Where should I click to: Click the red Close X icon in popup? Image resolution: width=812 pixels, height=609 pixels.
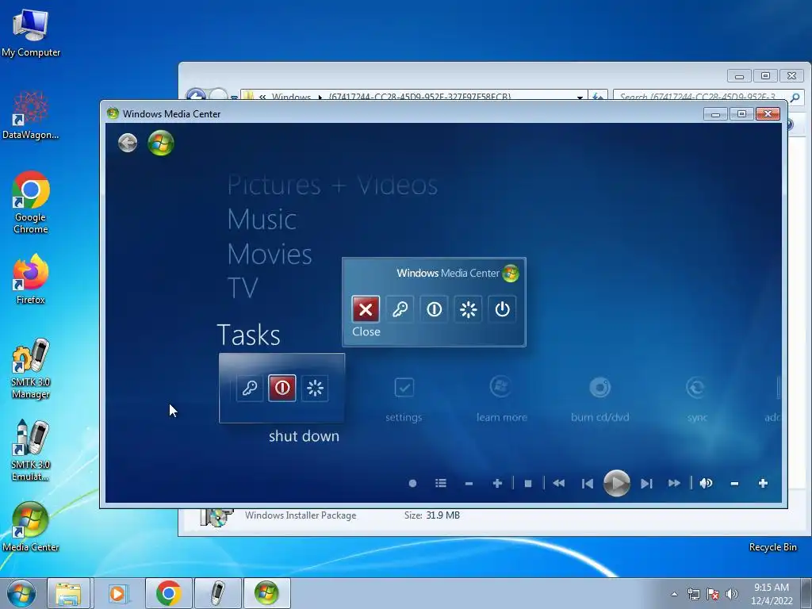click(366, 309)
